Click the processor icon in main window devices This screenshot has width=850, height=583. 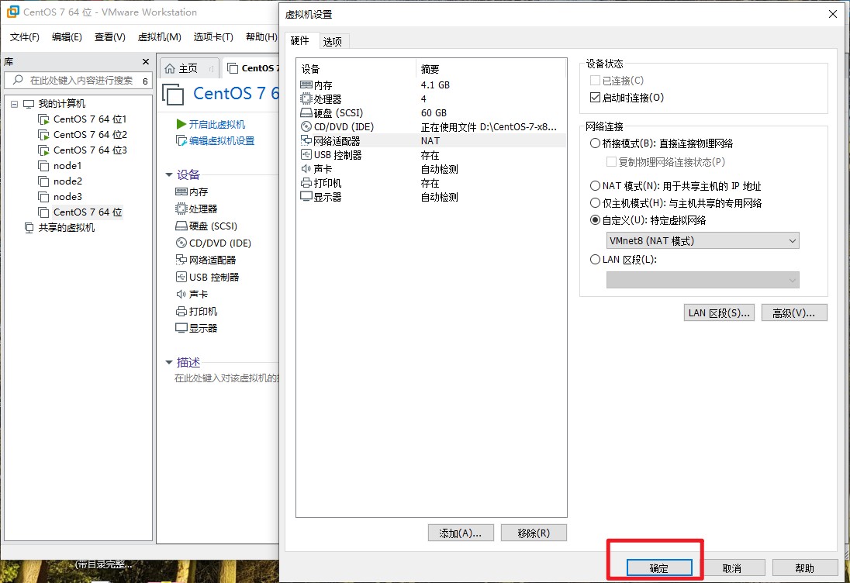181,209
